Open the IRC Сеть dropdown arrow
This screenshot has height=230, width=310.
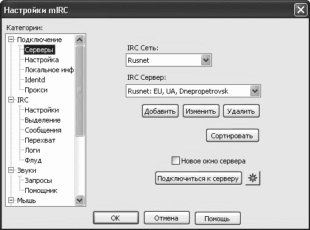pos(206,60)
